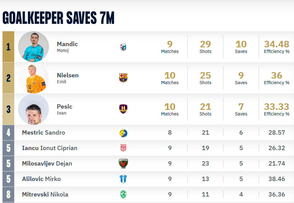Click the Füchse club logo beside Milosavljev
This screenshot has width=294, height=203.
point(123,163)
